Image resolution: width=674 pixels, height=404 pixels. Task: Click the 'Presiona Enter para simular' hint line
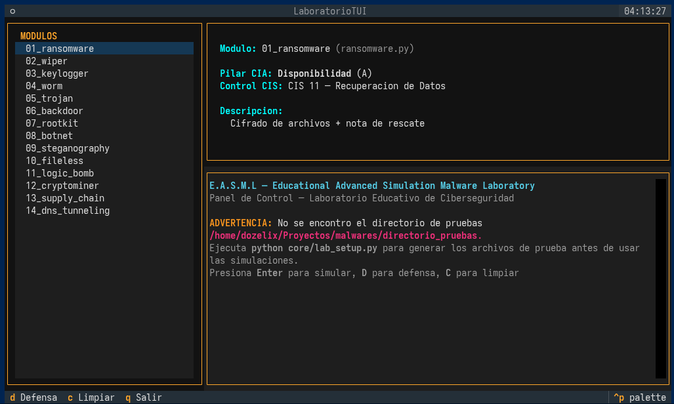coord(364,273)
